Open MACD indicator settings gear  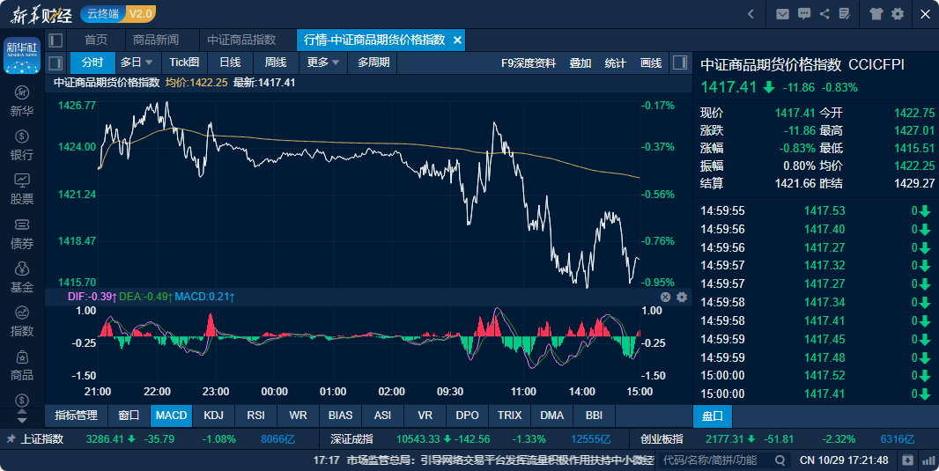click(x=681, y=298)
